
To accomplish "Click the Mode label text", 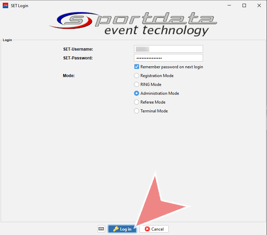I will pyautogui.click(x=69, y=76).
